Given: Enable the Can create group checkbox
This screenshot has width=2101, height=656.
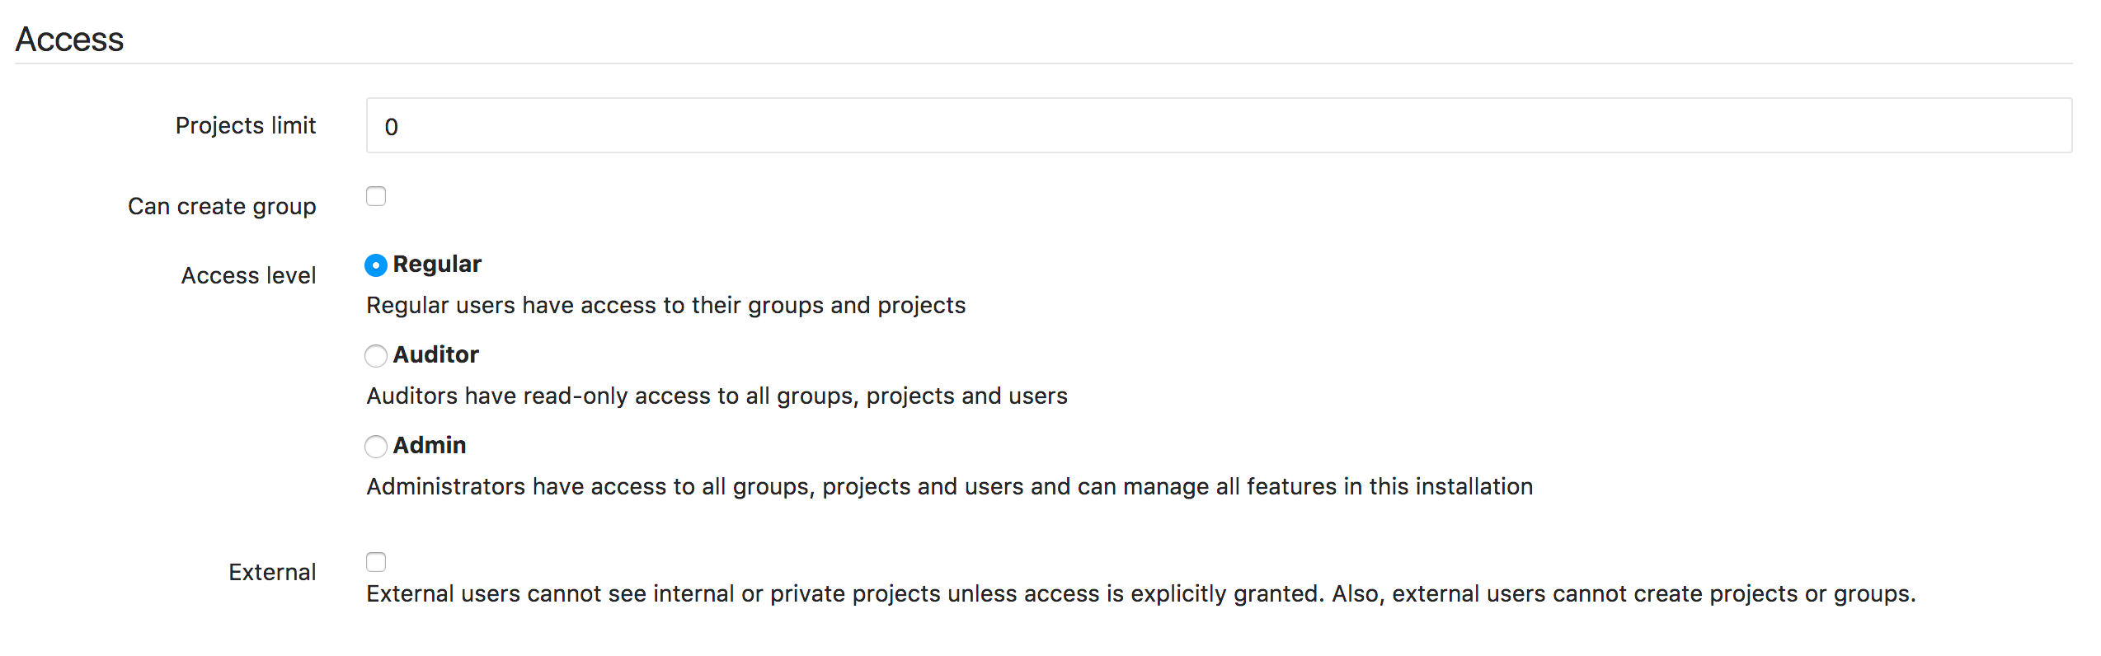Looking at the screenshot, I should (376, 196).
